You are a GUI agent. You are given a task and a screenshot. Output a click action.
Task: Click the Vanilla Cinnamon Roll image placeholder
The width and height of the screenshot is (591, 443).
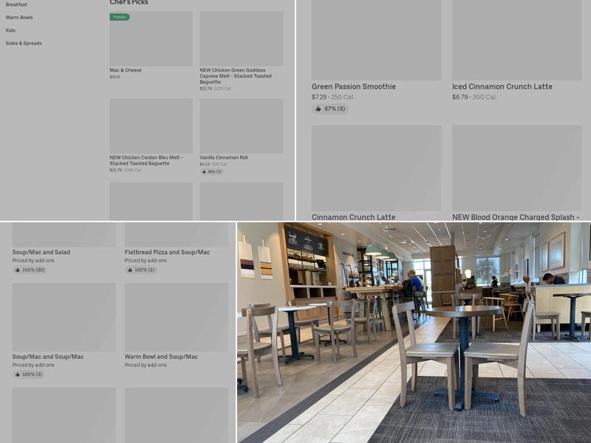pos(241,126)
